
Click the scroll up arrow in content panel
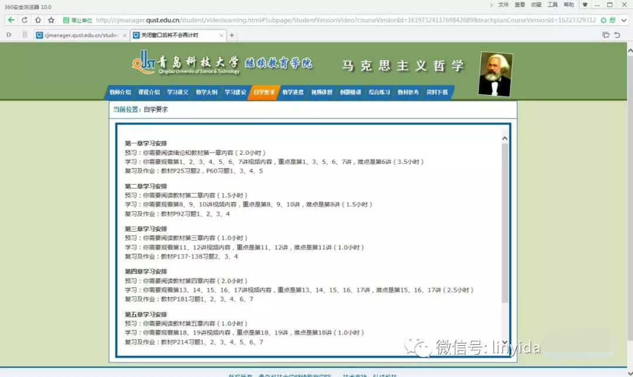[505, 138]
